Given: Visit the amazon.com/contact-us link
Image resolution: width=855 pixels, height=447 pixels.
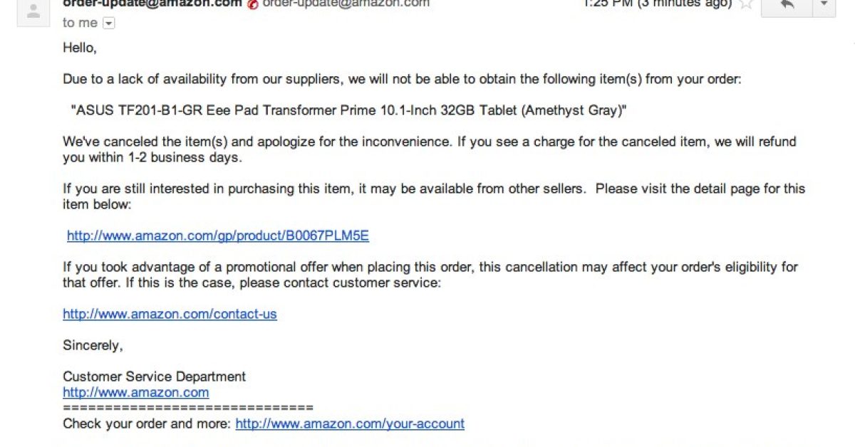Looking at the screenshot, I should (x=170, y=314).
